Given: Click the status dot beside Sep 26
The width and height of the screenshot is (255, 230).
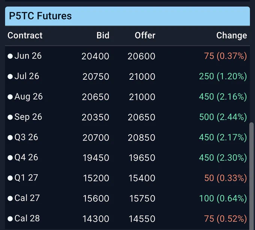Looking at the screenshot, I should (10, 117).
